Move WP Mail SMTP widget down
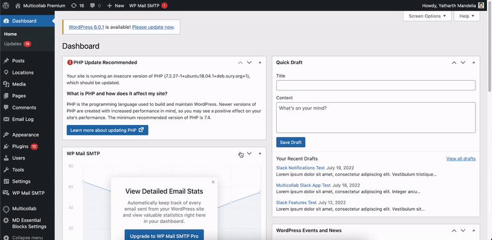492x240 pixels. pyautogui.click(x=249, y=153)
